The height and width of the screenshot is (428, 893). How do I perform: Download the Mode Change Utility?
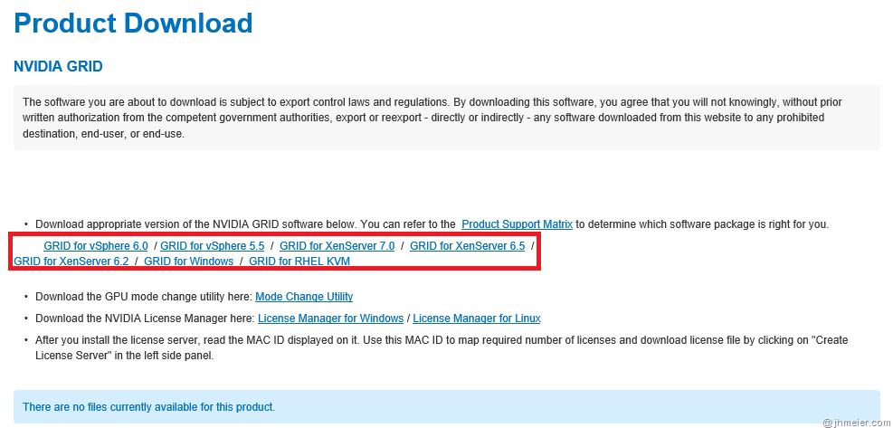[304, 297]
